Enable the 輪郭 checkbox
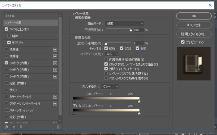Screen dimensions: 217x135 (9, 36)
